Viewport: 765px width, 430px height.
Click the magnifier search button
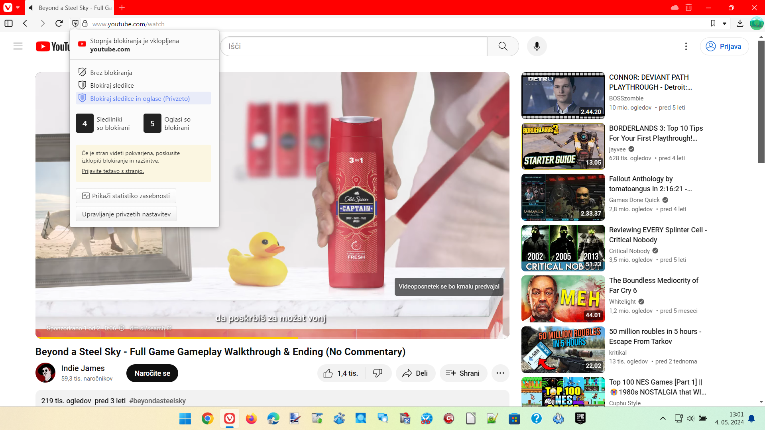coord(503,46)
